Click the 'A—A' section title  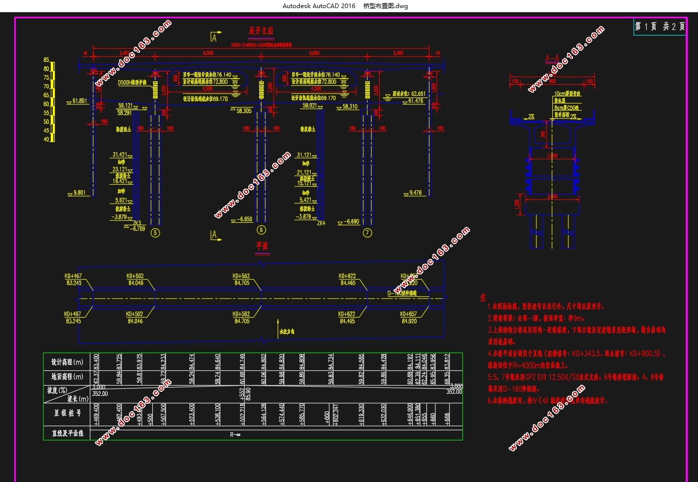click(552, 59)
